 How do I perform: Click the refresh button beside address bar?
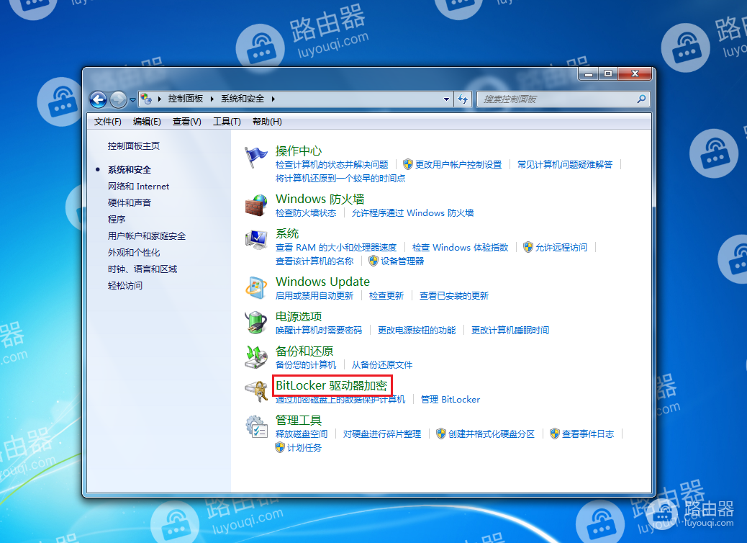point(463,99)
